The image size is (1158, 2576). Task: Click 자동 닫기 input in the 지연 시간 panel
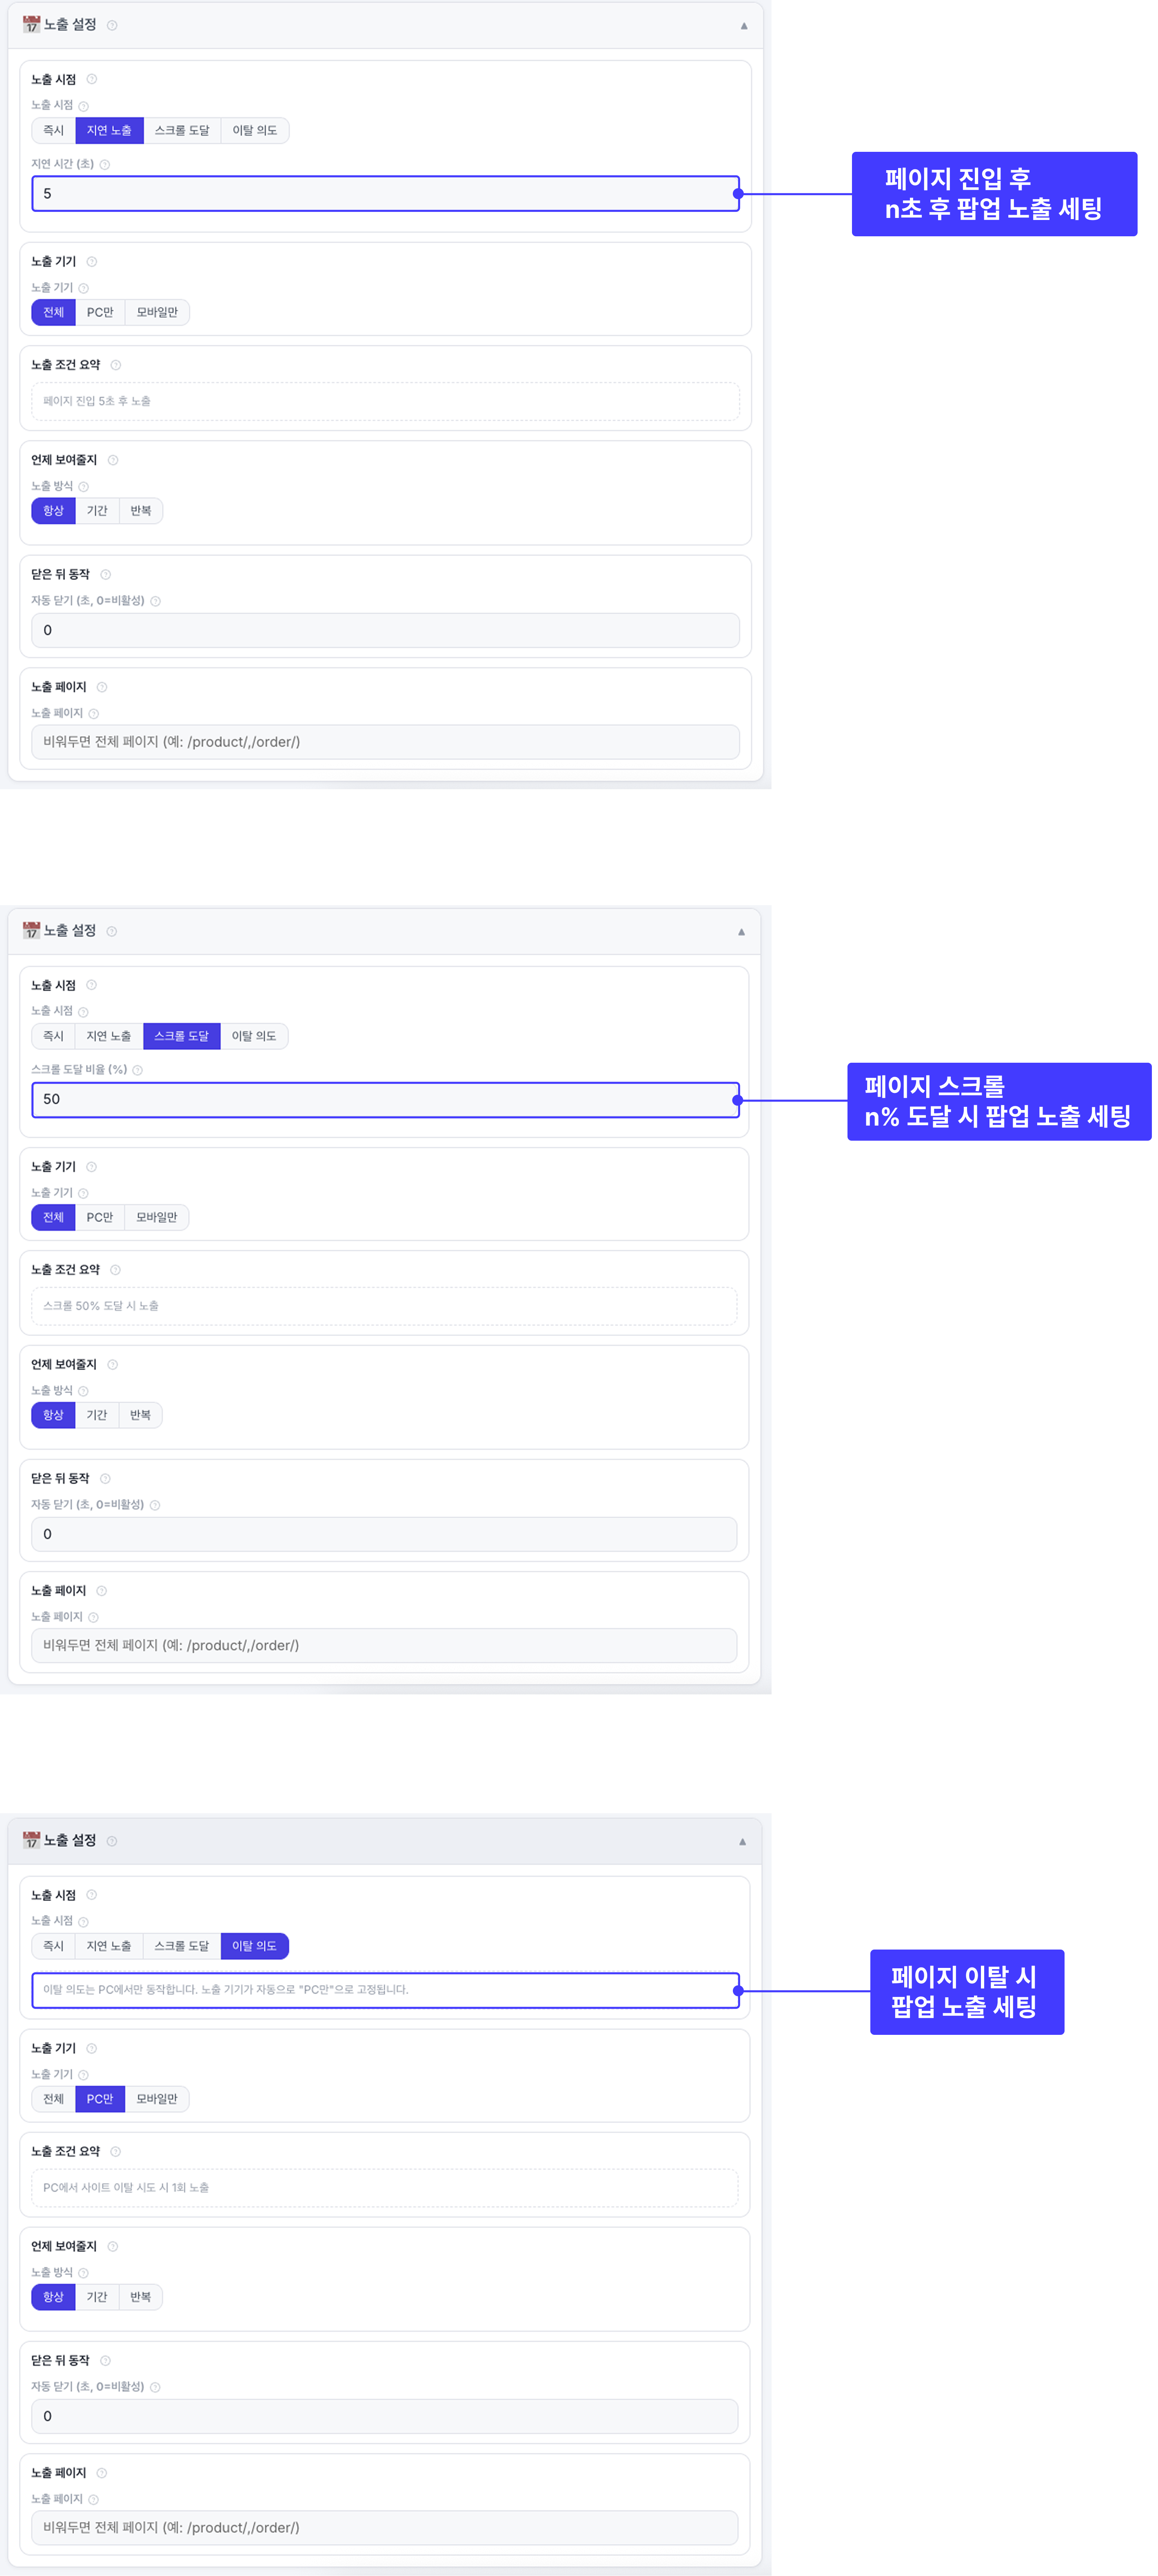pyautogui.click(x=386, y=630)
